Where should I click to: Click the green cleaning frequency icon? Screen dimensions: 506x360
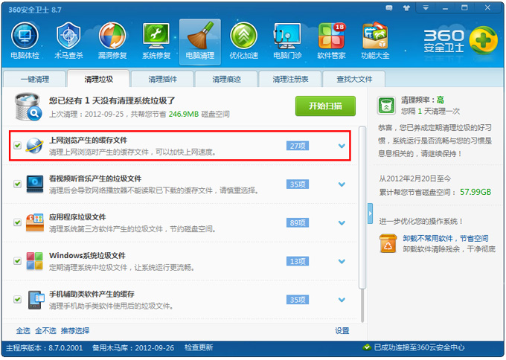[386, 106]
